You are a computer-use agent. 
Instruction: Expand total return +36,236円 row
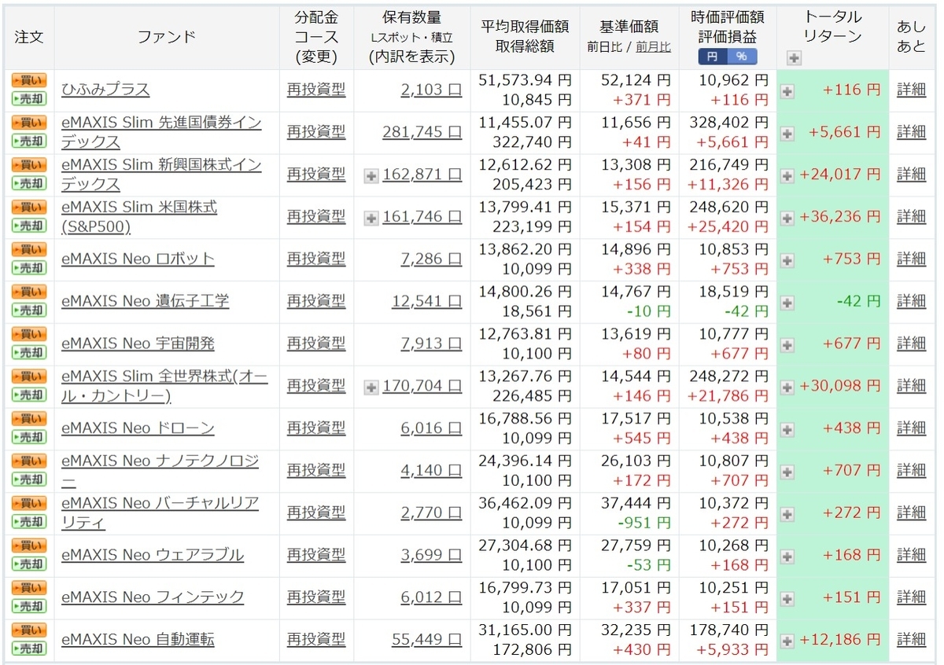click(x=787, y=219)
